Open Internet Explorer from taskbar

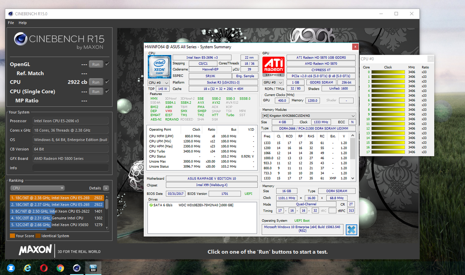(27, 268)
